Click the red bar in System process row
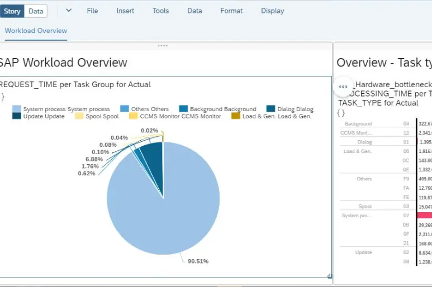The width and height of the screenshot is (432, 287). point(424,215)
